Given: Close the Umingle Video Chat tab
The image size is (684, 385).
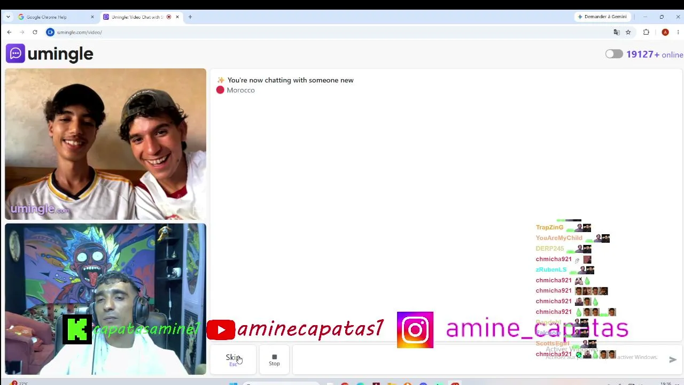Looking at the screenshot, I should (x=177, y=17).
